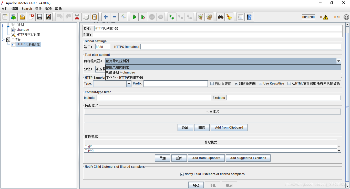Click the Shutdown X icon
This screenshot has width=350, height=189.
click(160, 17)
